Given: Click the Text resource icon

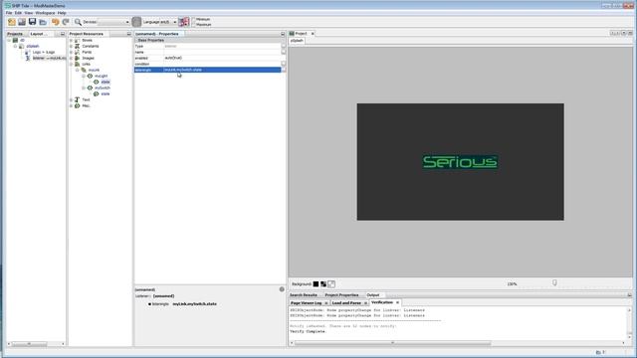Looking at the screenshot, I should tap(78, 99).
